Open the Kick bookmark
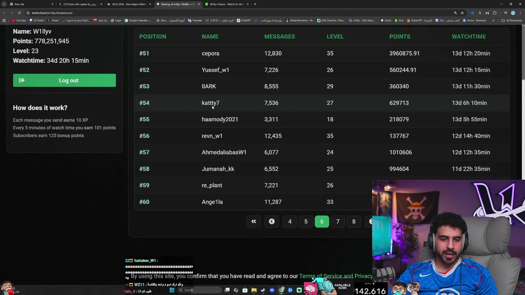The width and height of the screenshot is (525, 295). coord(399,20)
